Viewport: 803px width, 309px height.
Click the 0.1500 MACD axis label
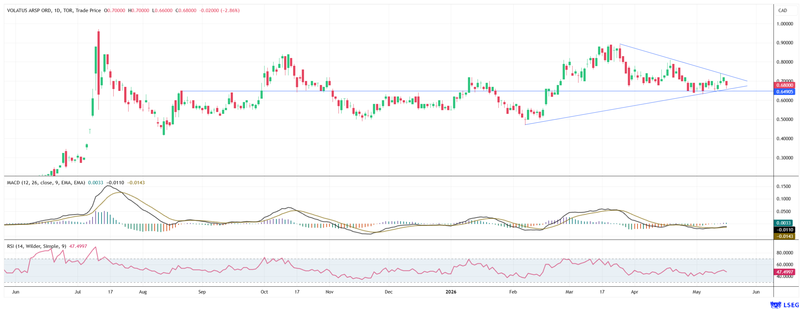(784, 186)
